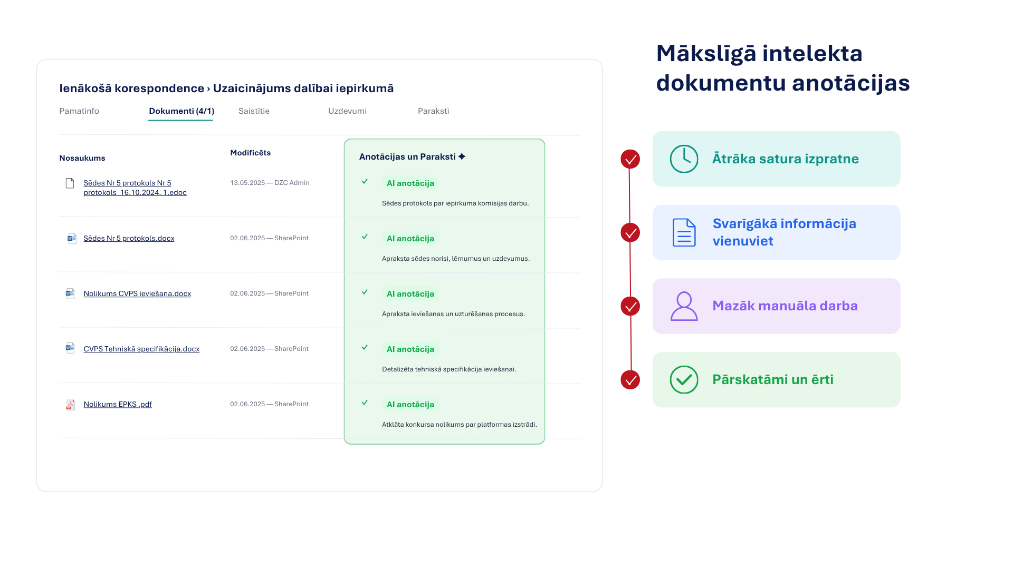Screen dimensions: 1013x569
Task: Click the AI anotācija badge for Nolikums CVPS ieviešana.docx
Action: click(410, 294)
